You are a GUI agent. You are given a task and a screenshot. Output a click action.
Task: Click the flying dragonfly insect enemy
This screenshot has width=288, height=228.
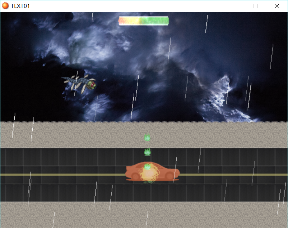click(79, 84)
